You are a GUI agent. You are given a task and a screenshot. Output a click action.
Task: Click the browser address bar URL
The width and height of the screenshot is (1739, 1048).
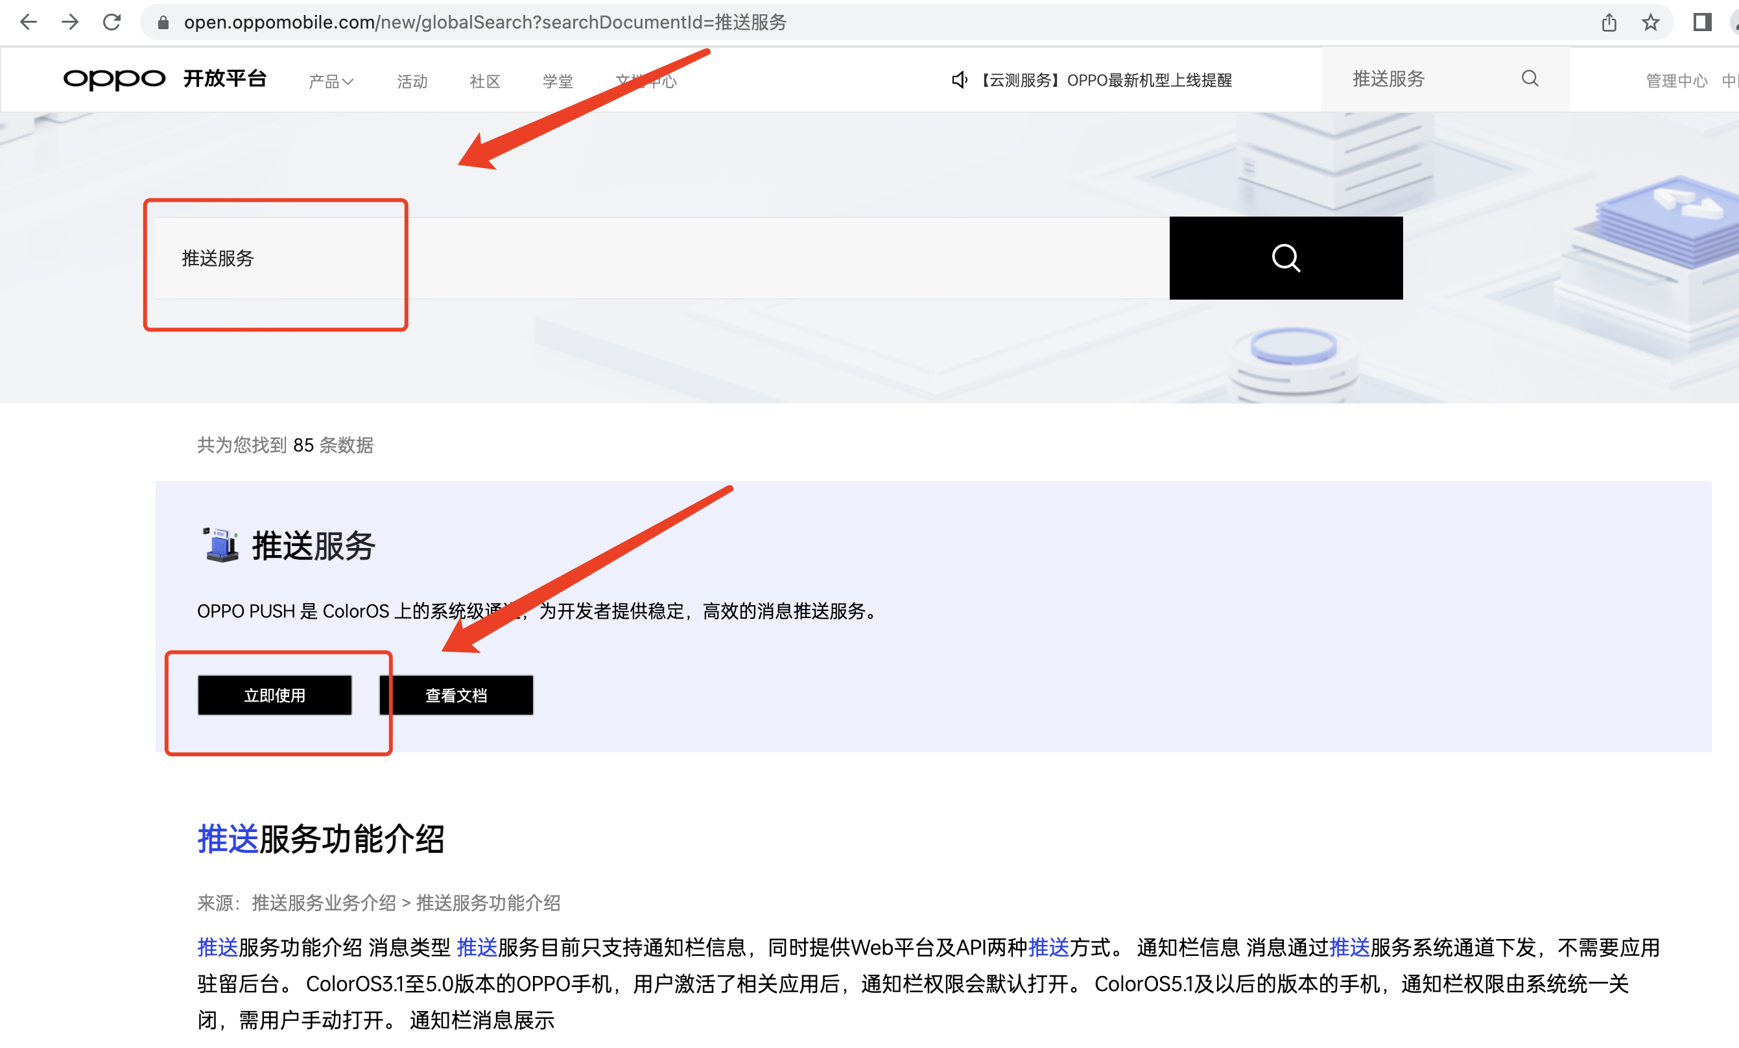coord(485,23)
